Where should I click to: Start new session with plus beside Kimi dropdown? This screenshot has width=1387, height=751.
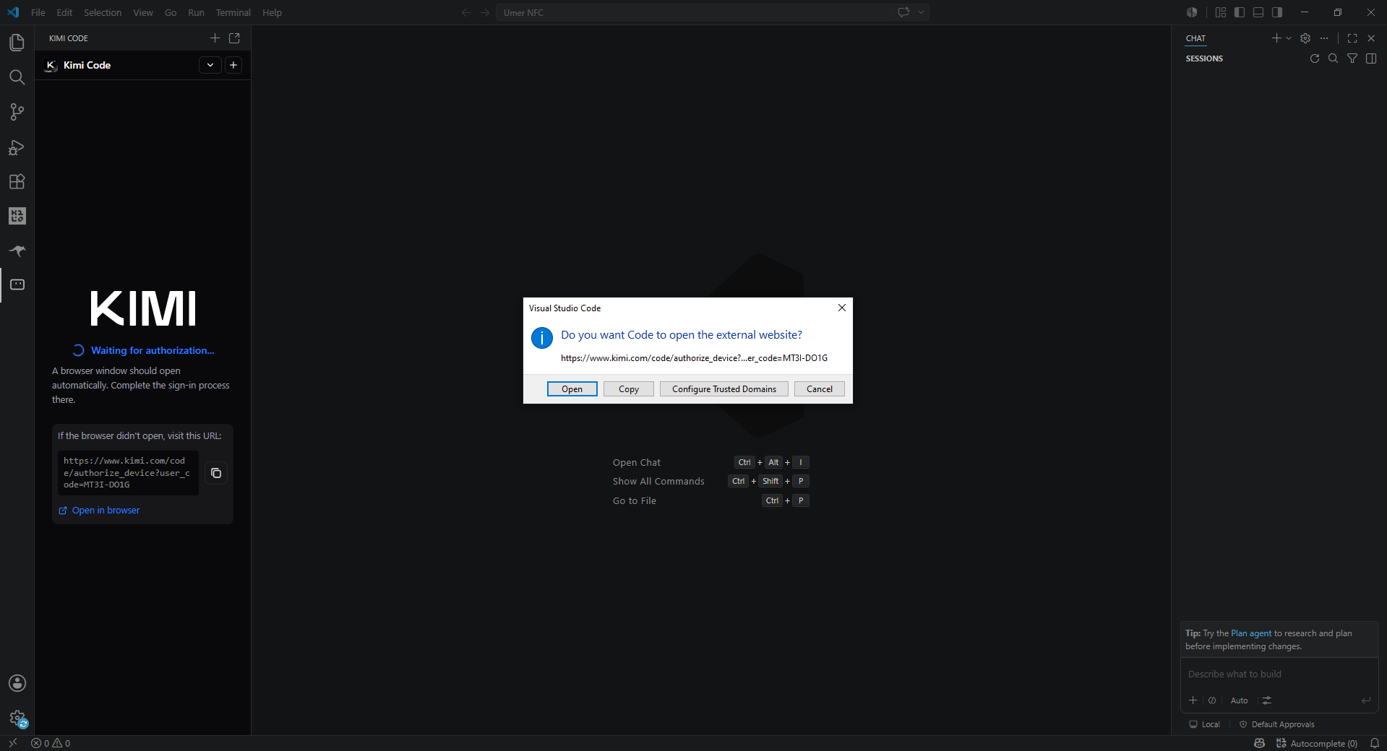[233, 65]
